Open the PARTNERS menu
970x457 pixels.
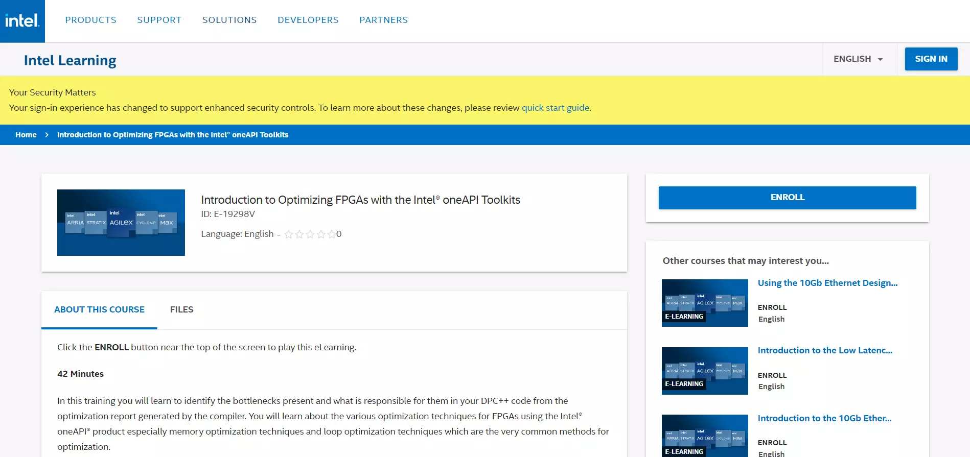[383, 20]
